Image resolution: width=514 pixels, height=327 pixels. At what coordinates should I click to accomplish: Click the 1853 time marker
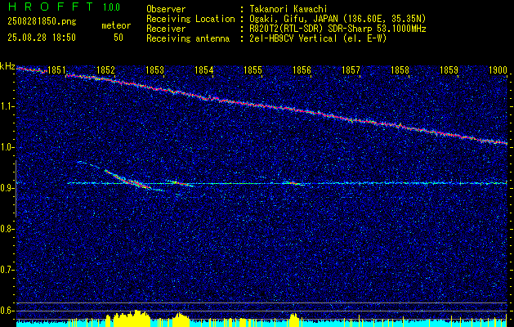tap(154, 70)
